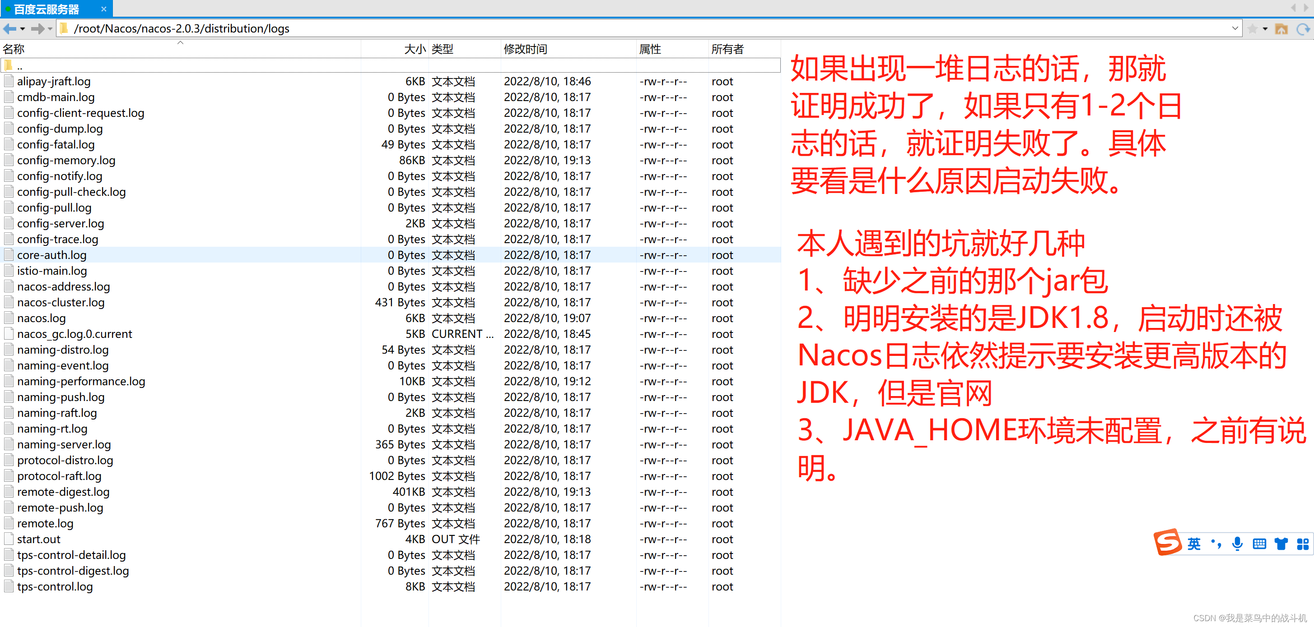Click Sogou microphone voice input icon
The height and width of the screenshot is (627, 1314).
(x=1237, y=544)
